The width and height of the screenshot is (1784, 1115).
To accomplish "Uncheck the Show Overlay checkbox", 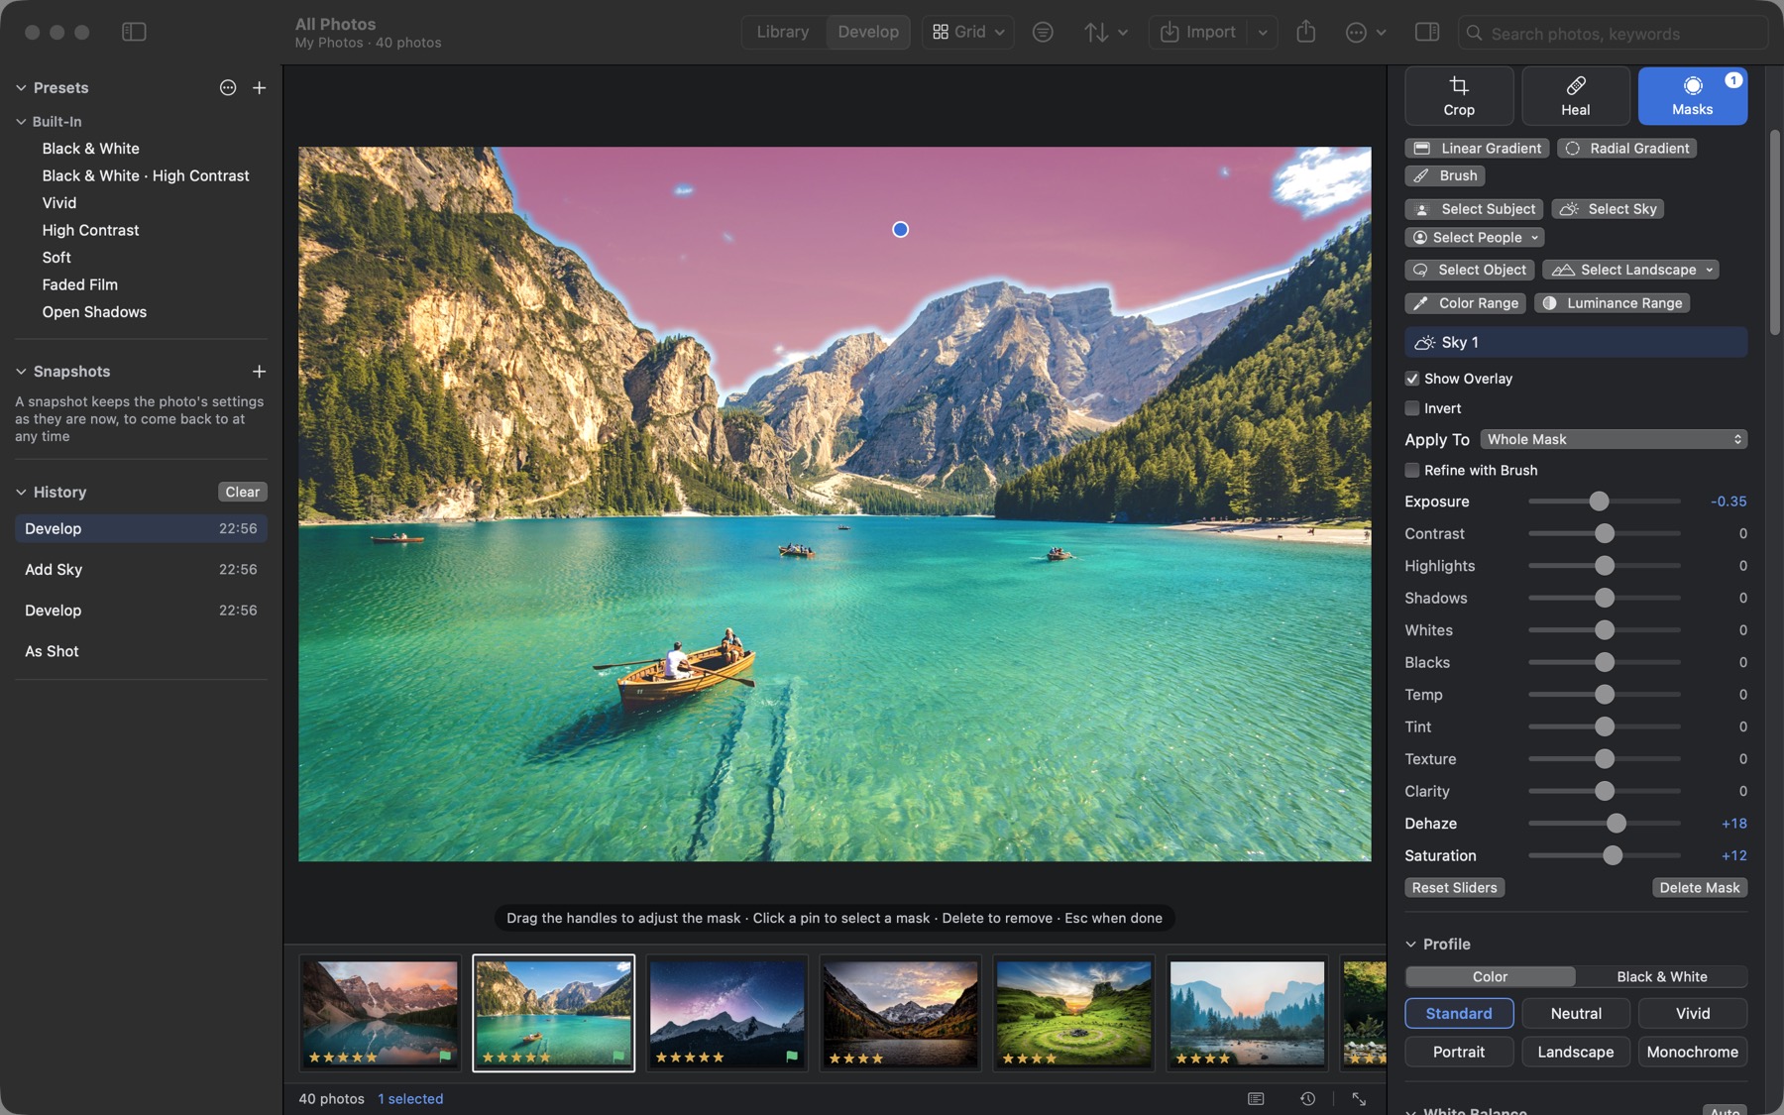I will pyautogui.click(x=1411, y=379).
